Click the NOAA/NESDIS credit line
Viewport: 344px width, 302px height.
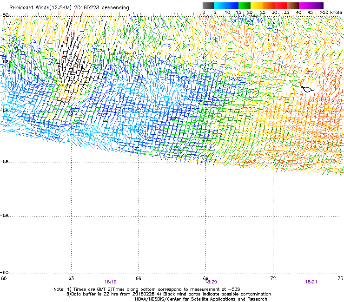pyautogui.click(x=201, y=299)
